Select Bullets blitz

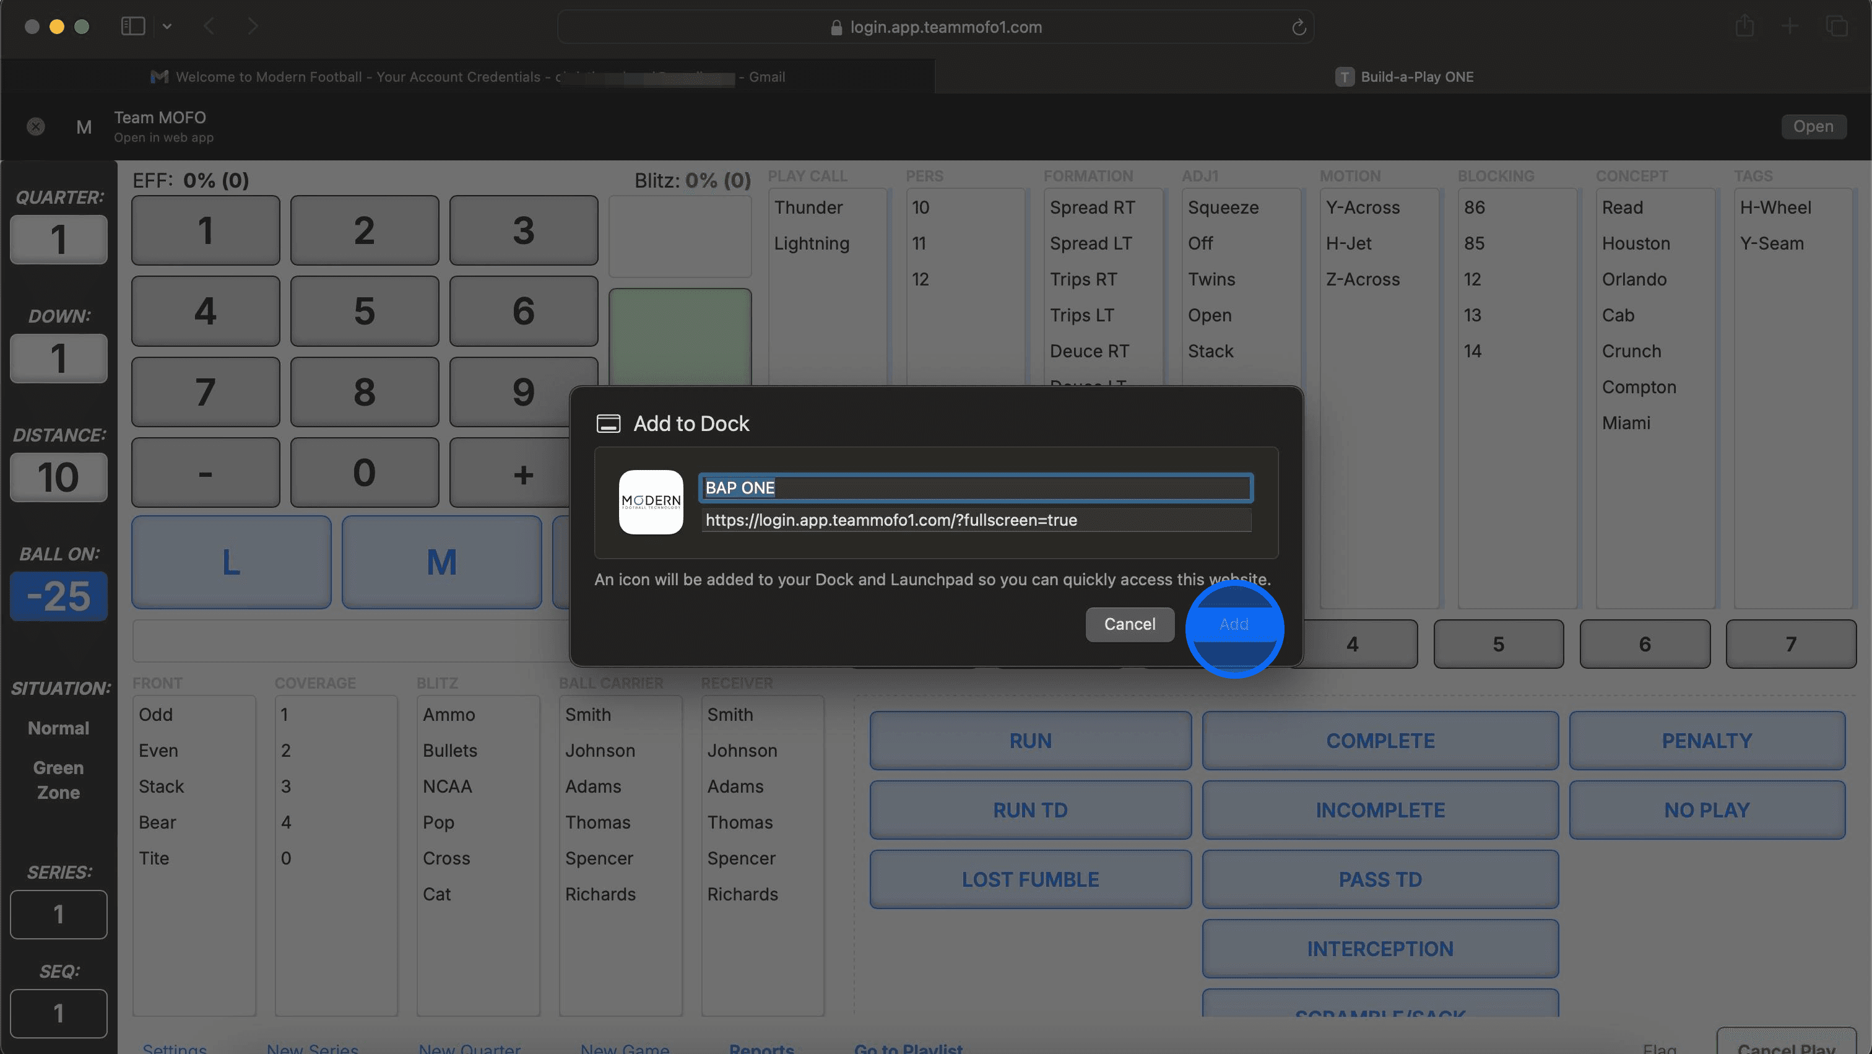[450, 750]
